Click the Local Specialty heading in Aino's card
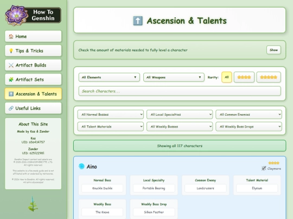Screen dimensions: 293x219 (154, 180)
